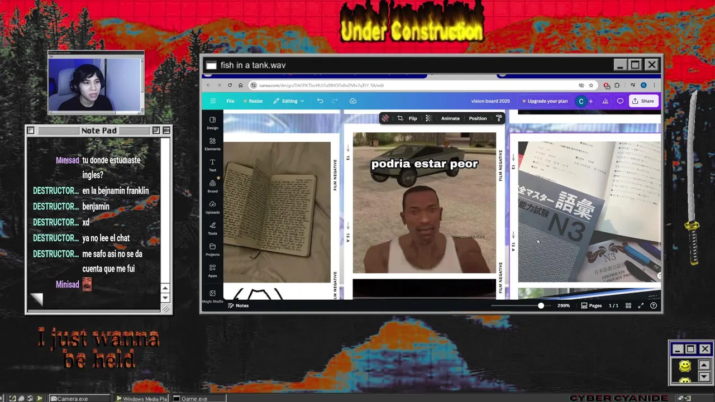This screenshot has width=715, height=402.
Task: Select the CJ meme image on canvas
Action: [424, 203]
